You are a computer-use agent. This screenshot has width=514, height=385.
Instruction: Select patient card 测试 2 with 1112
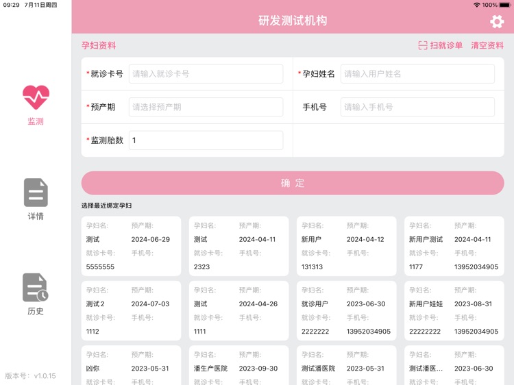click(131, 310)
